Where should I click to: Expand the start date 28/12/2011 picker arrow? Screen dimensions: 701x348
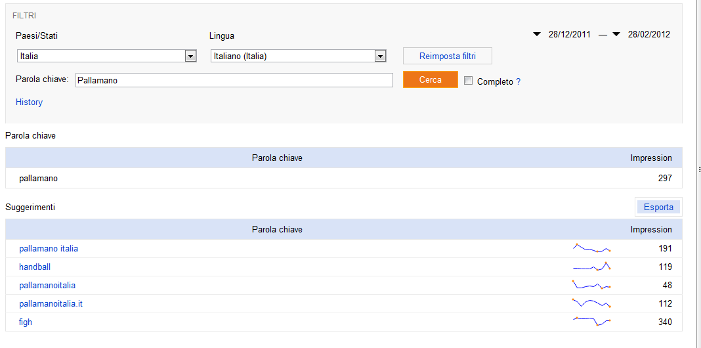click(537, 34)
